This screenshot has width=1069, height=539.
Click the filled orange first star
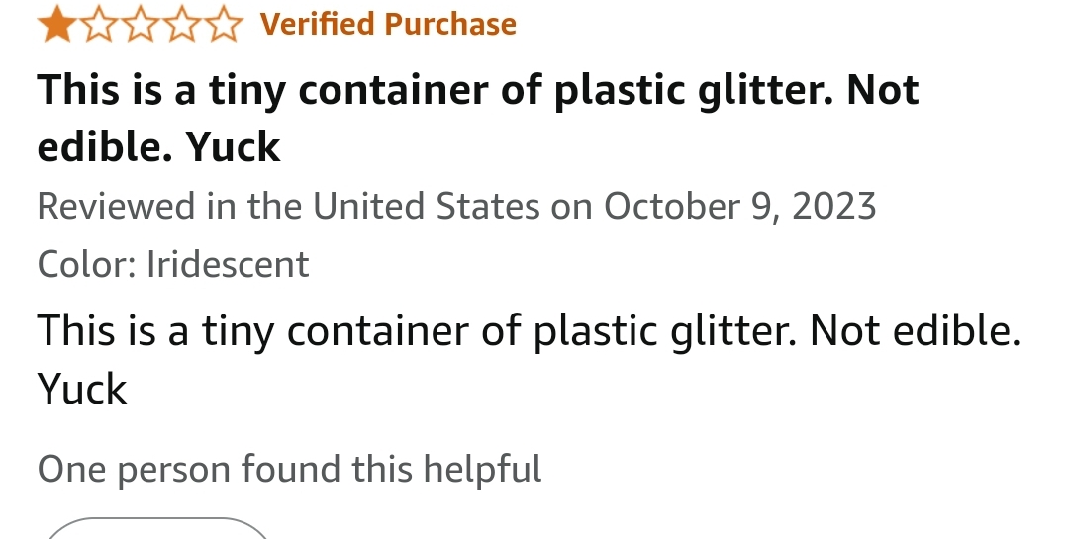(55, 25)
